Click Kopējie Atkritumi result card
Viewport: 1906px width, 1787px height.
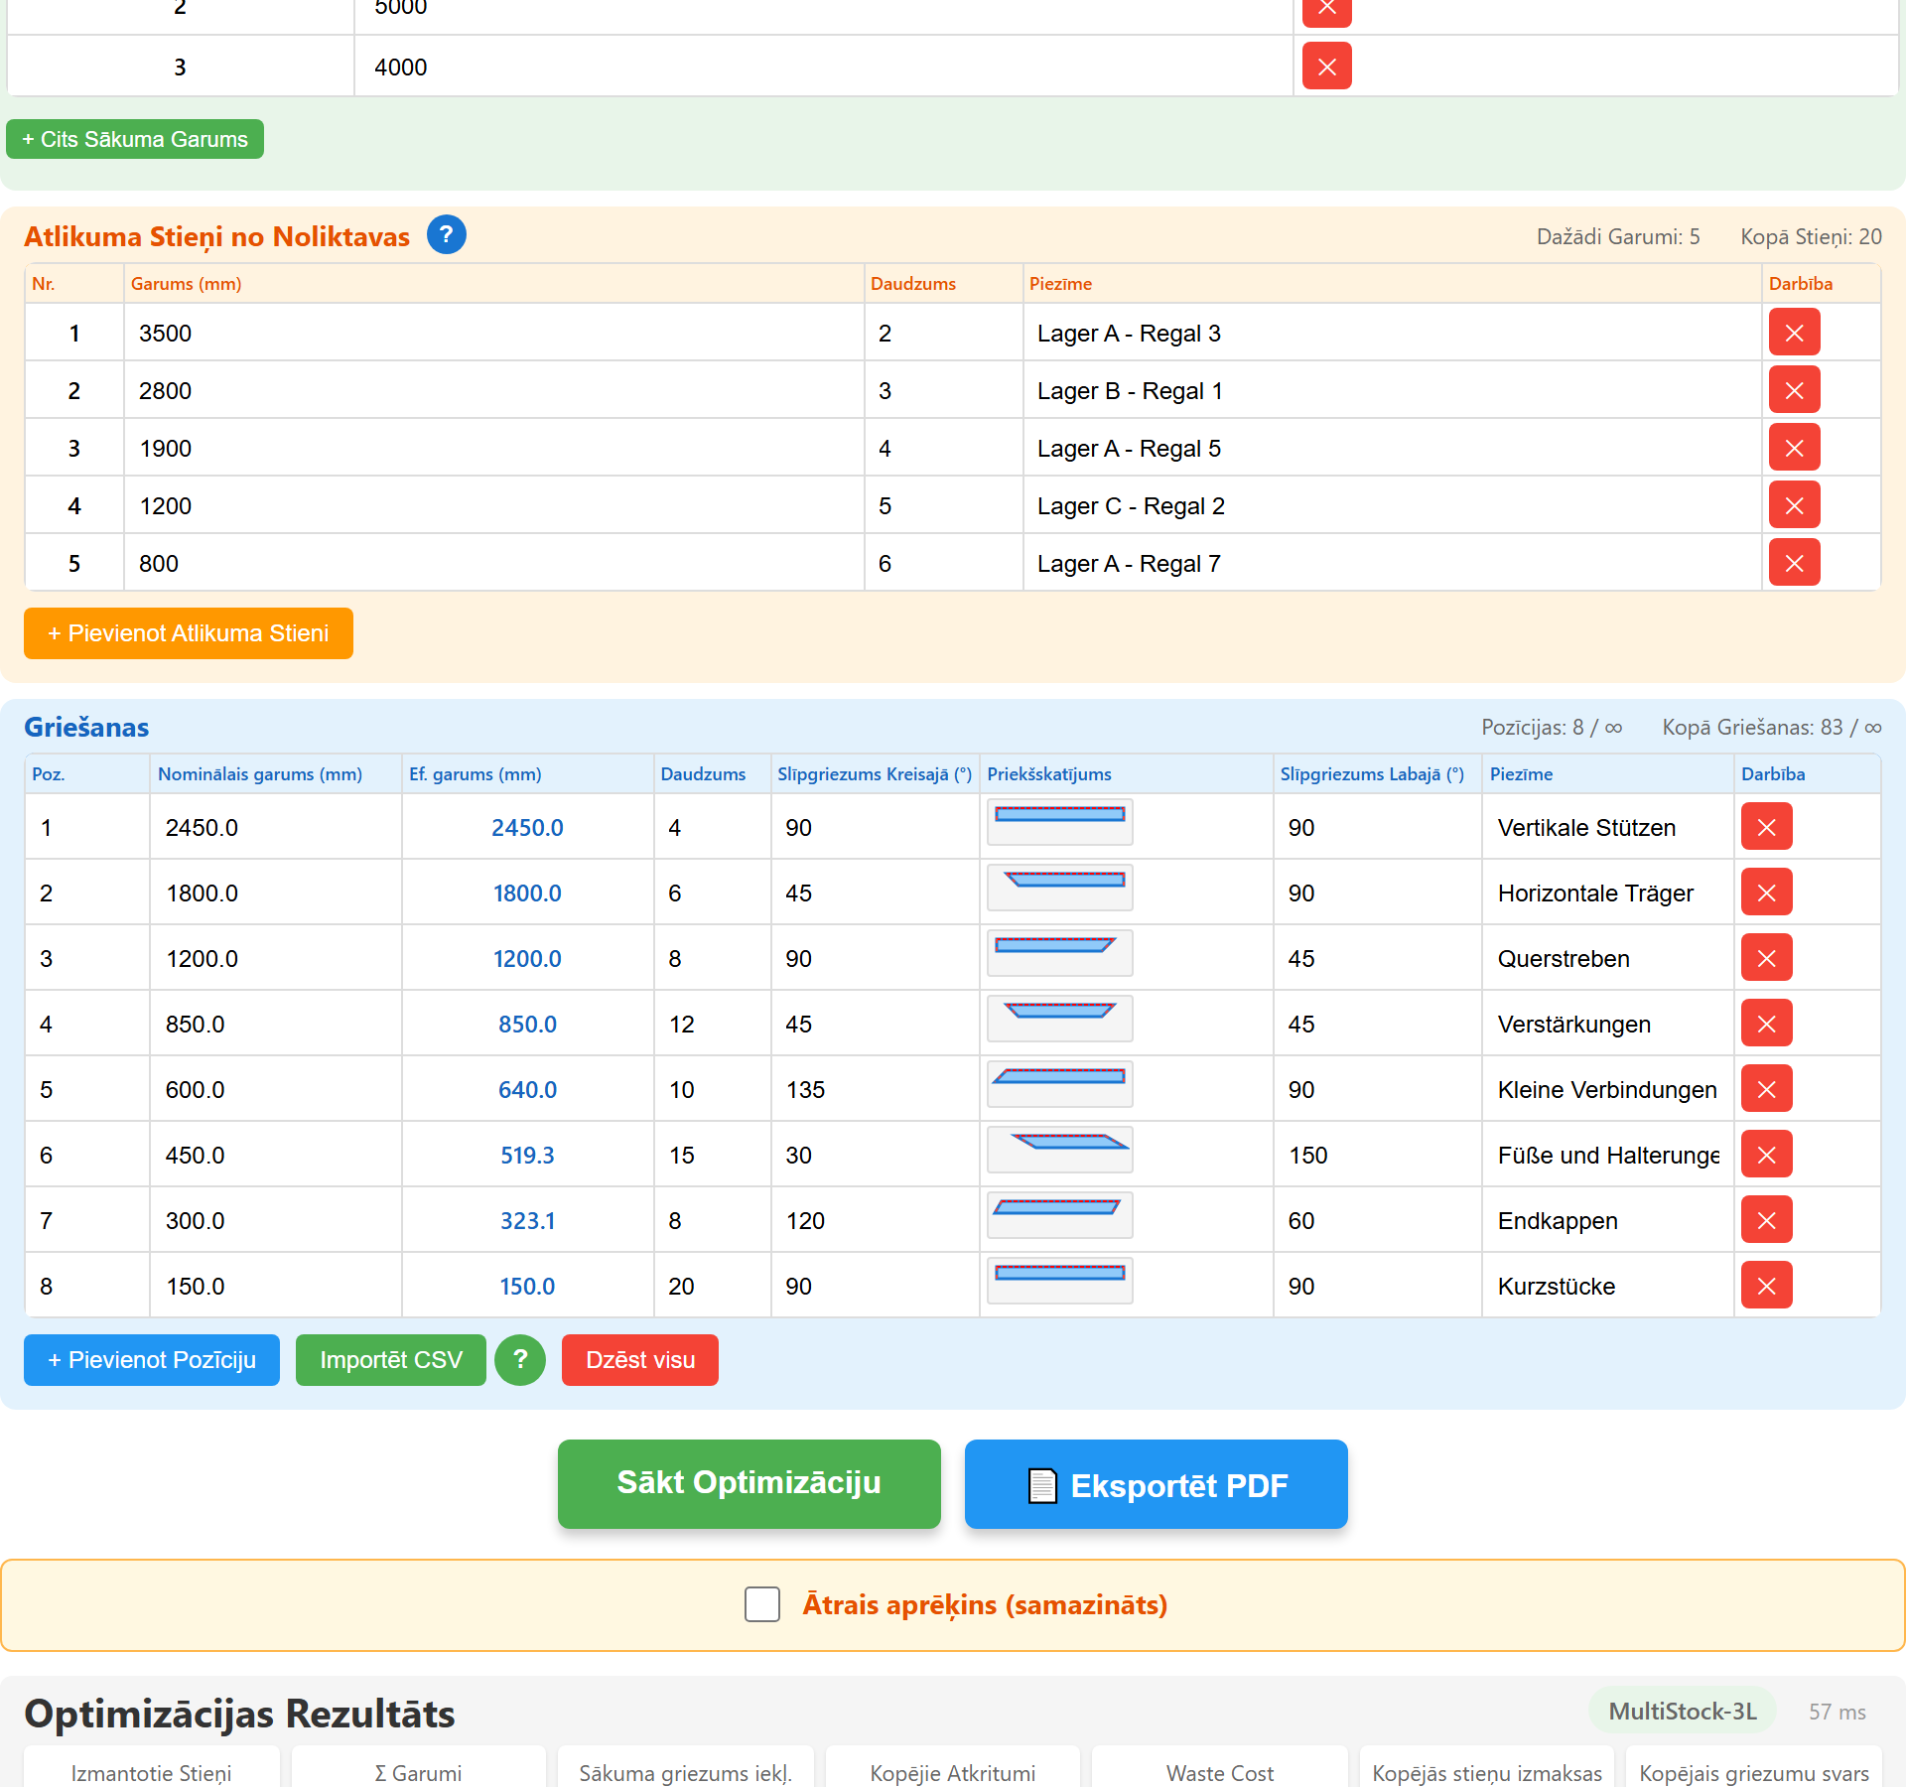click(953, 1767)
